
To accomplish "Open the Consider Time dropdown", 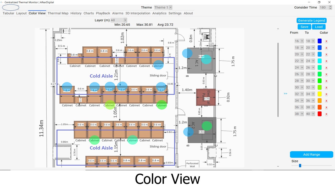I will click(x=324, y=8).
